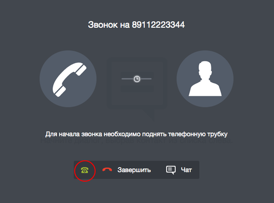274x203 pixels.
Task: Click the speech bubble tail below center
Action: coord(149,115)
